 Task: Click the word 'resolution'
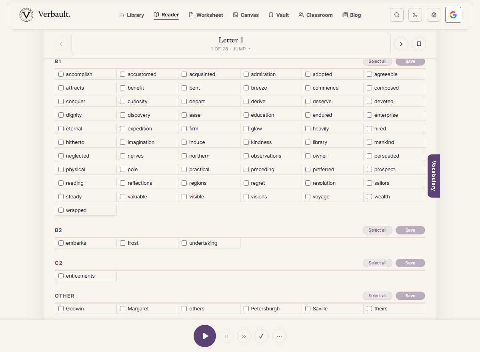click(324, 183)
